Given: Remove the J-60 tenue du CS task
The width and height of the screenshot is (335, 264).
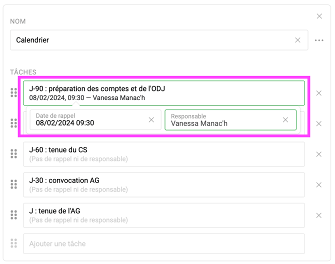Looking at the screenshot, I should [319, 154].
